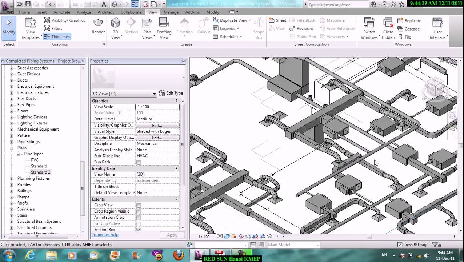Open the Plan Views tool

147,29
